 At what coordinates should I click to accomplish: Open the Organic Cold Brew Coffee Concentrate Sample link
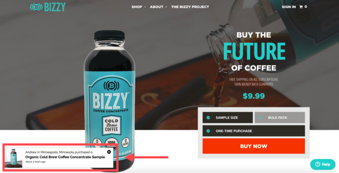tap(65, 157)
